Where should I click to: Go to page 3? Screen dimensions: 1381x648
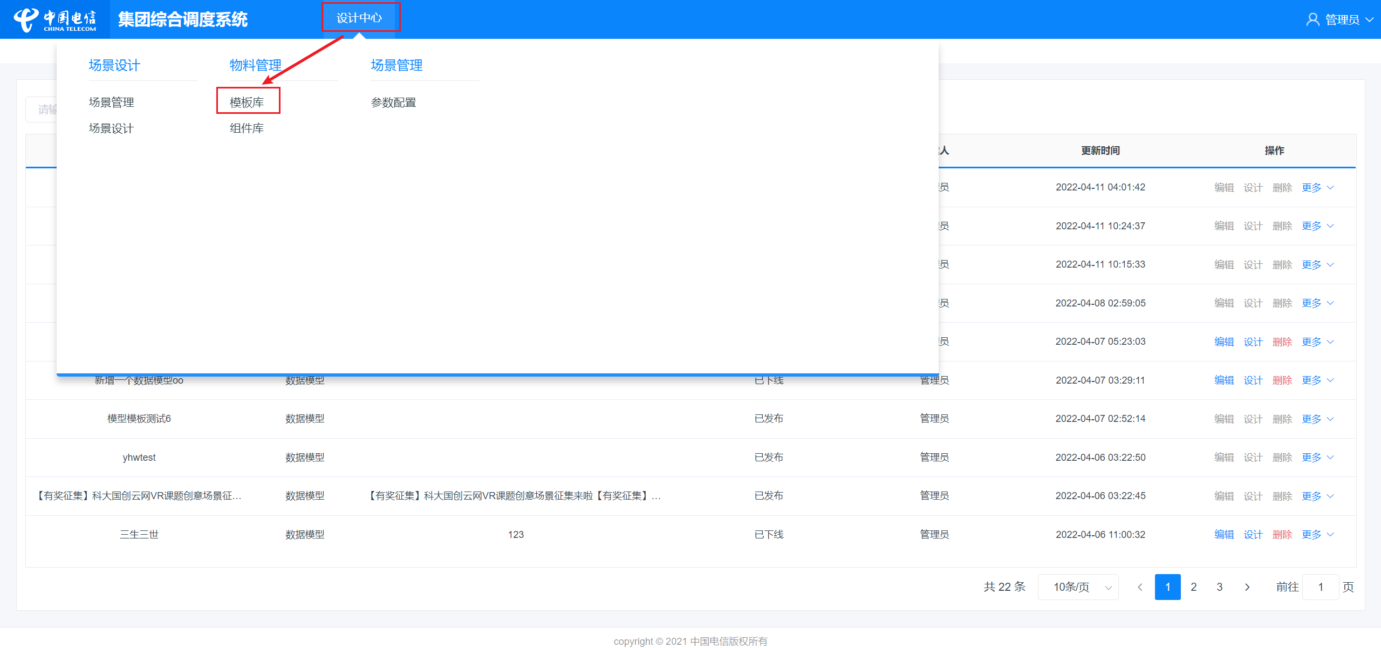1220,587
